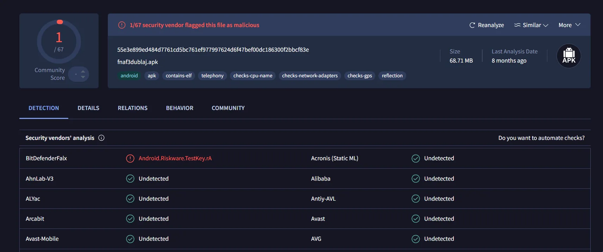
Task: Click the Acronis undetected checkmark icon
Action: point(416,159)
